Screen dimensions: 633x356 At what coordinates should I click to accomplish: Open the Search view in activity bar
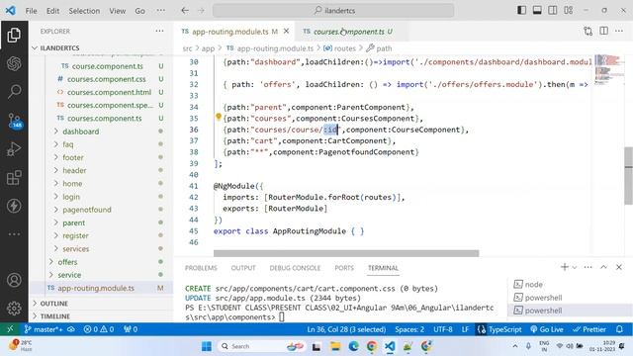pyautogui.click(x=14, y=92)
